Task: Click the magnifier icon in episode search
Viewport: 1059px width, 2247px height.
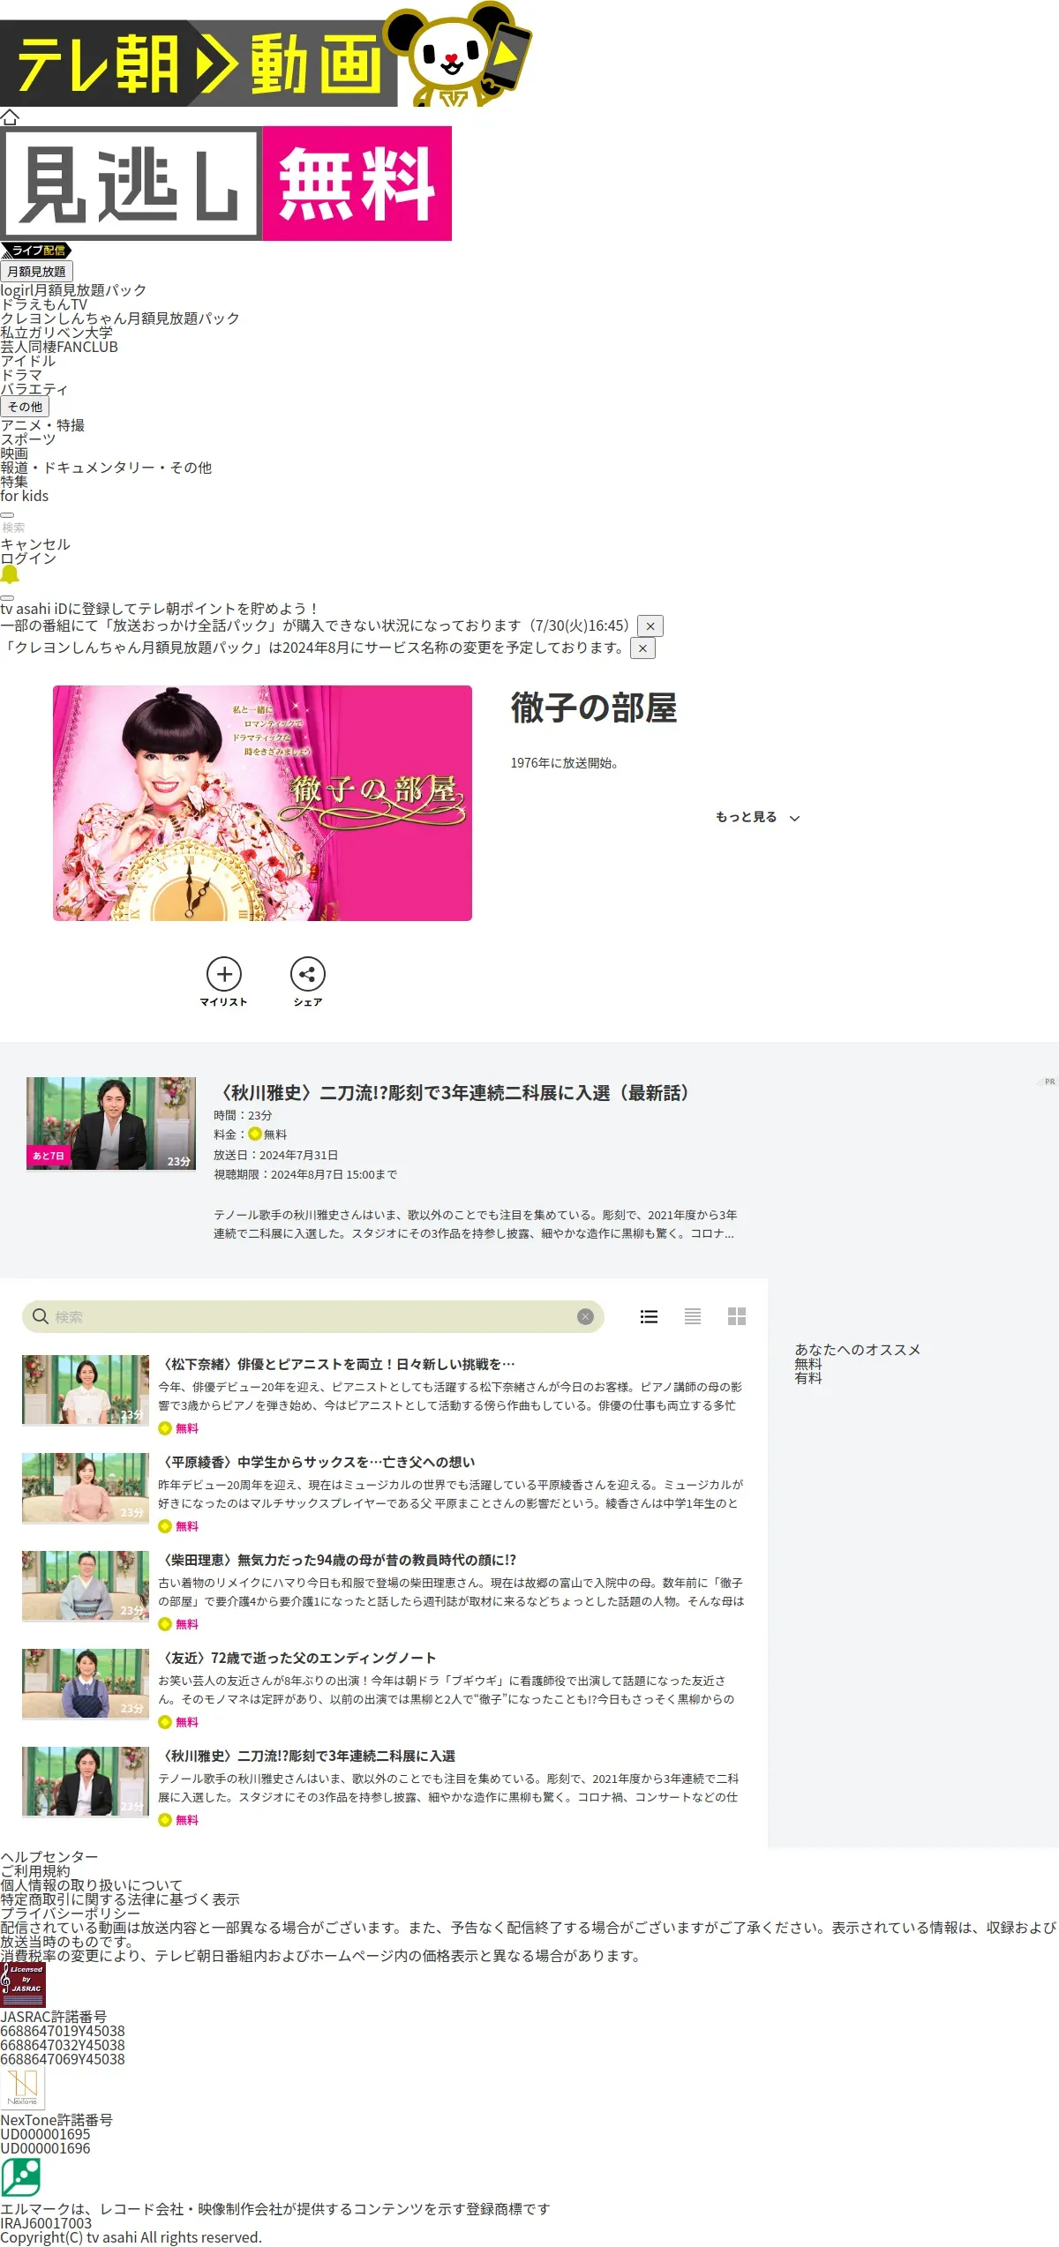Action: (x=41, y=1316)
